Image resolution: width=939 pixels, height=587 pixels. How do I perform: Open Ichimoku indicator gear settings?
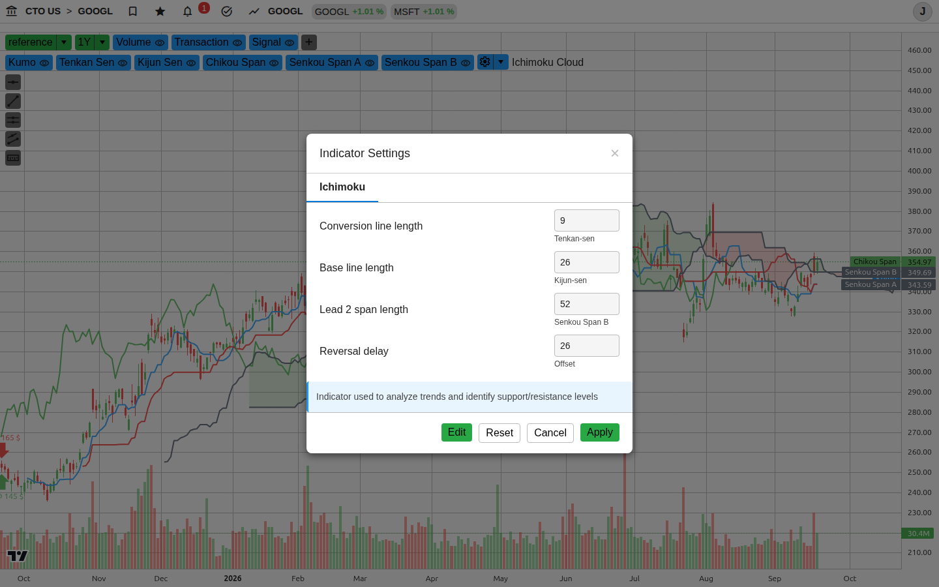[485, 62]
